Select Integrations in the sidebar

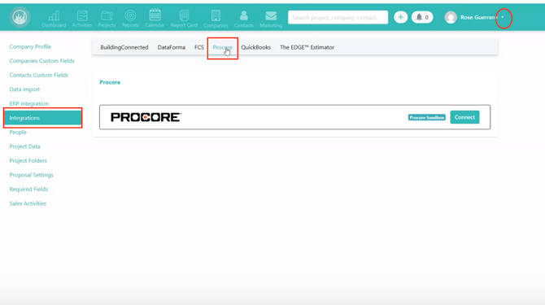pyautogui.click(x=43, y=118)
